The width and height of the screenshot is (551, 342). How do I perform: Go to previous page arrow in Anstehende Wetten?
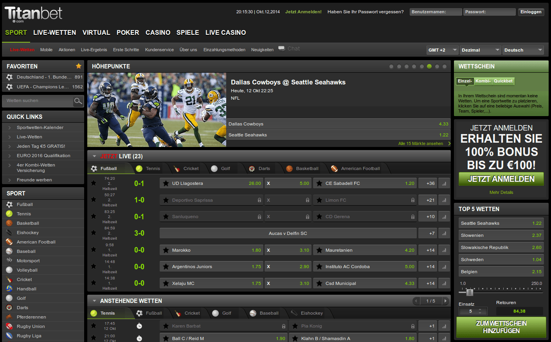(416, 301)
